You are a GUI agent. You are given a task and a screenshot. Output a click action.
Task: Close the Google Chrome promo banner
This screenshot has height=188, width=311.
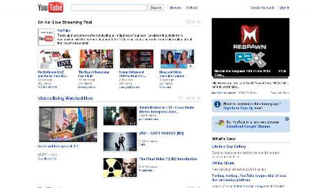[x=287, y=119]
